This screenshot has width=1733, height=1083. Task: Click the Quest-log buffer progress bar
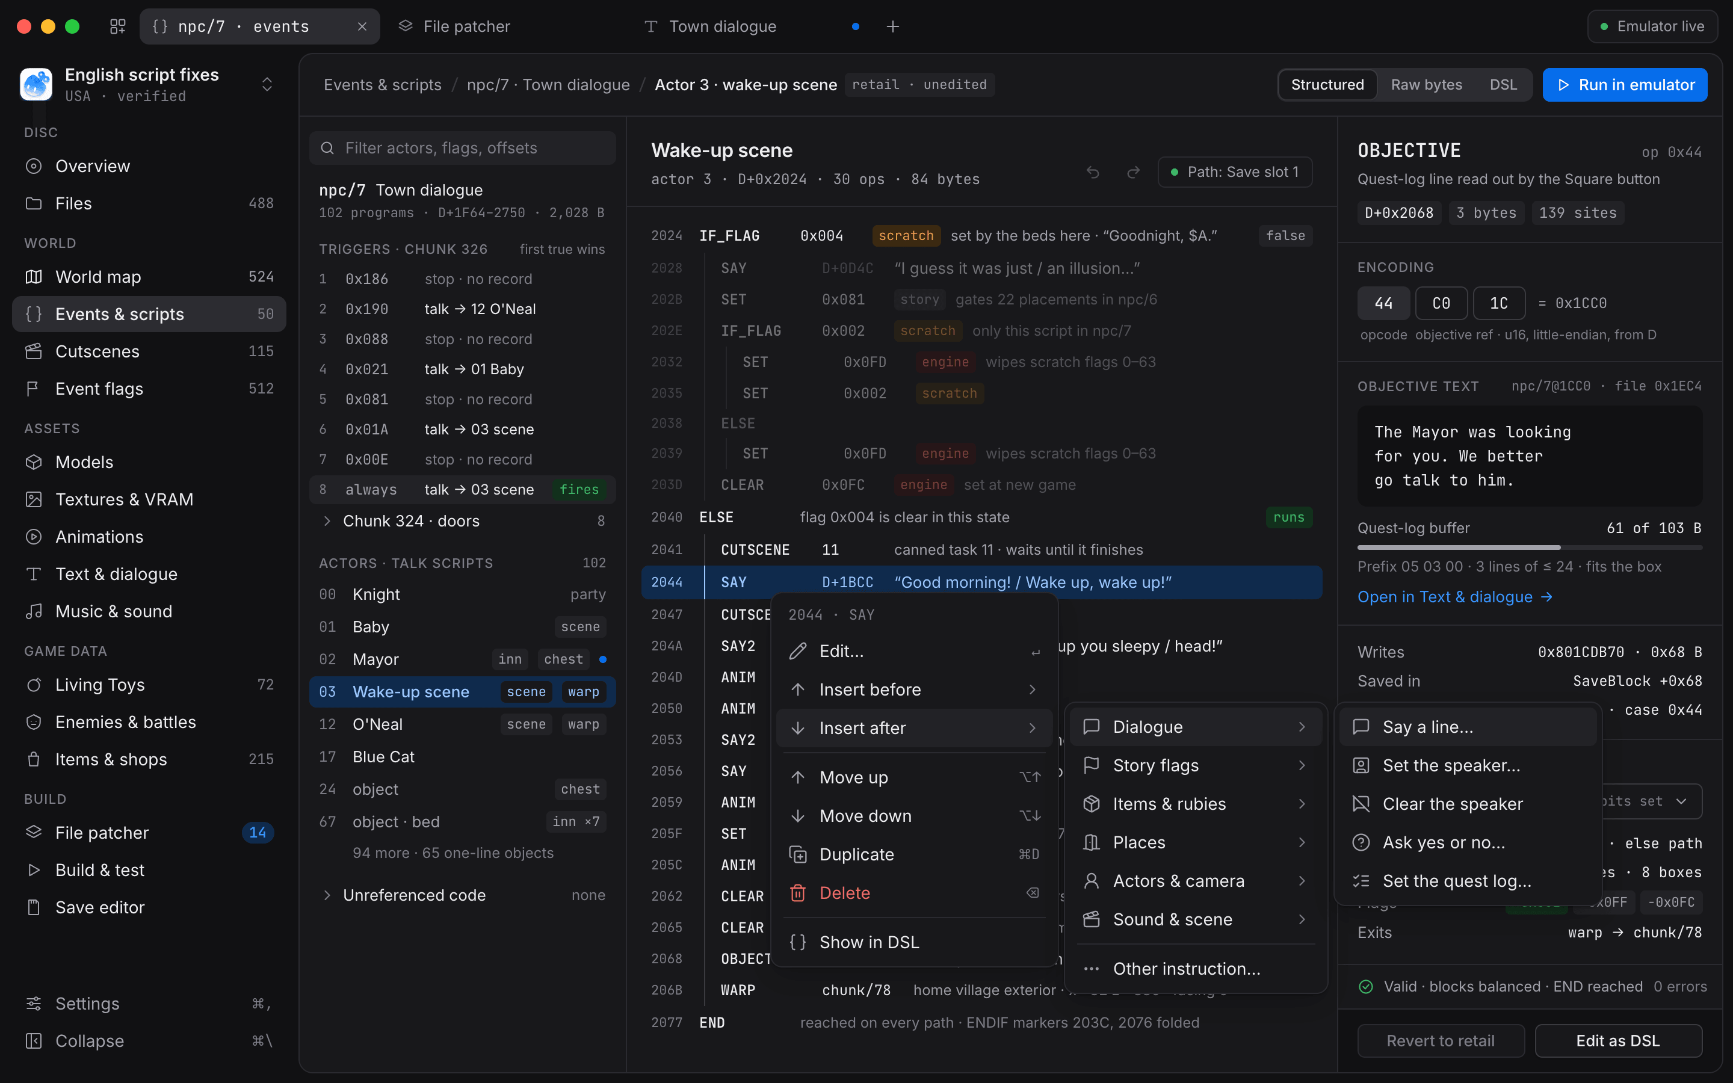coord(1530,548)
